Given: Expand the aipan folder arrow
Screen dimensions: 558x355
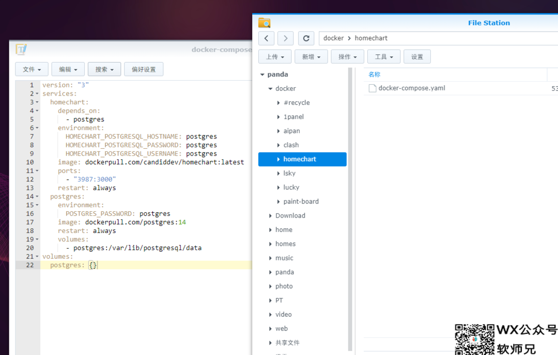Looking at the screenshot, I should [278, 131].
